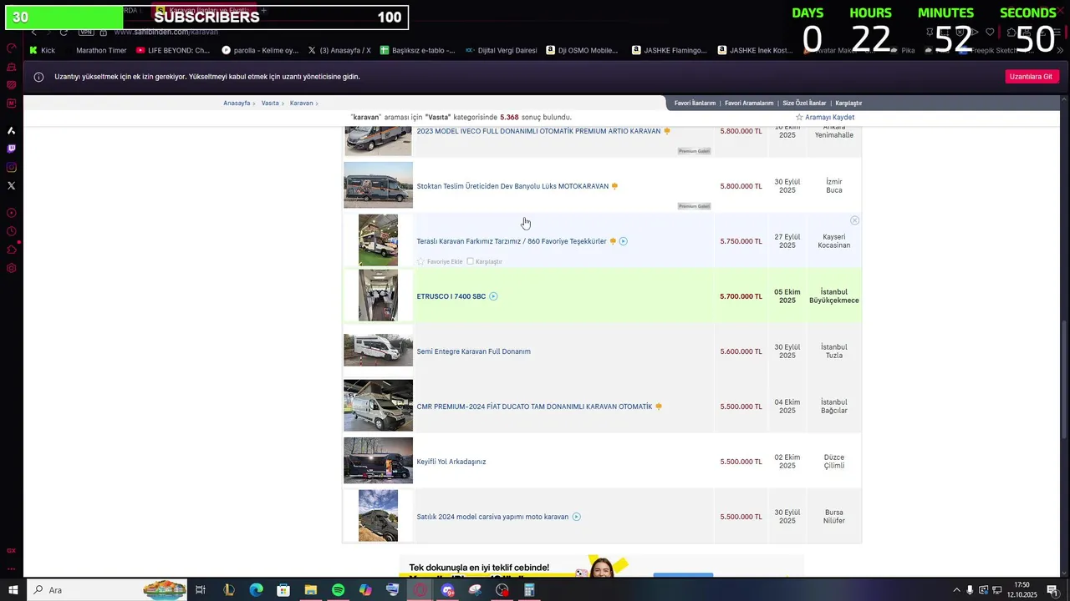The image size is (1070, 601).
Task: Open Twitch icon in Opera sidebar
Action: [11, 149]
